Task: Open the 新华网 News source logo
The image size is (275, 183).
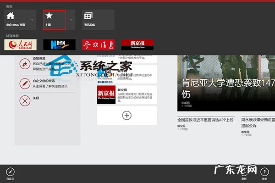Action: [x=60, y=45]
